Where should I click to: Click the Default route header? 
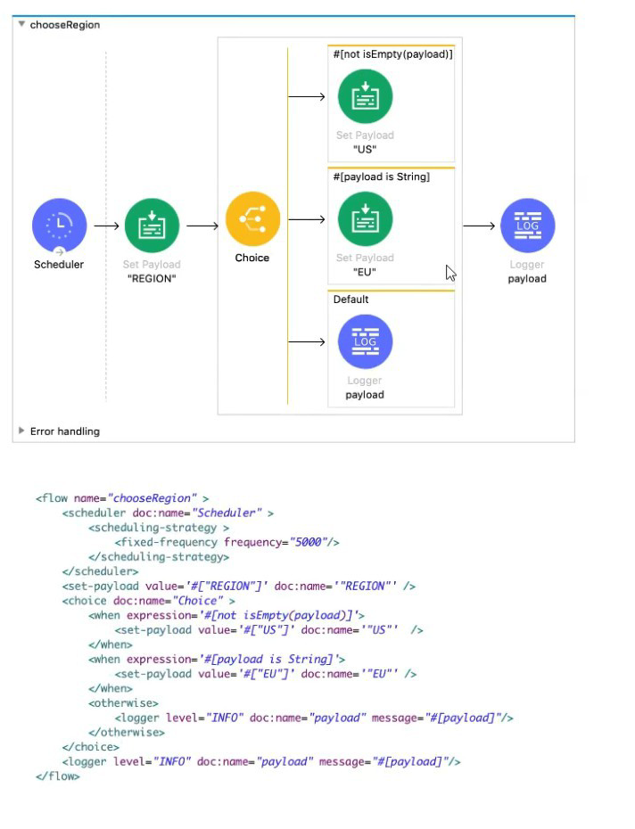[x=351, y=300]
